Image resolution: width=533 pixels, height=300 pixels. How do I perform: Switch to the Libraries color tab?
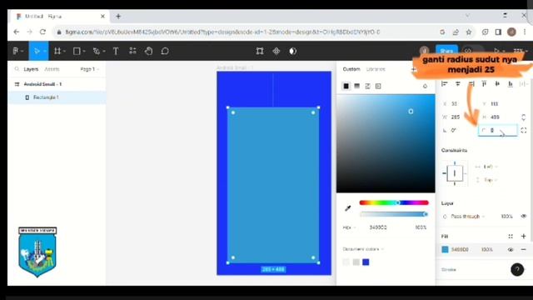(x=376, y=69)
